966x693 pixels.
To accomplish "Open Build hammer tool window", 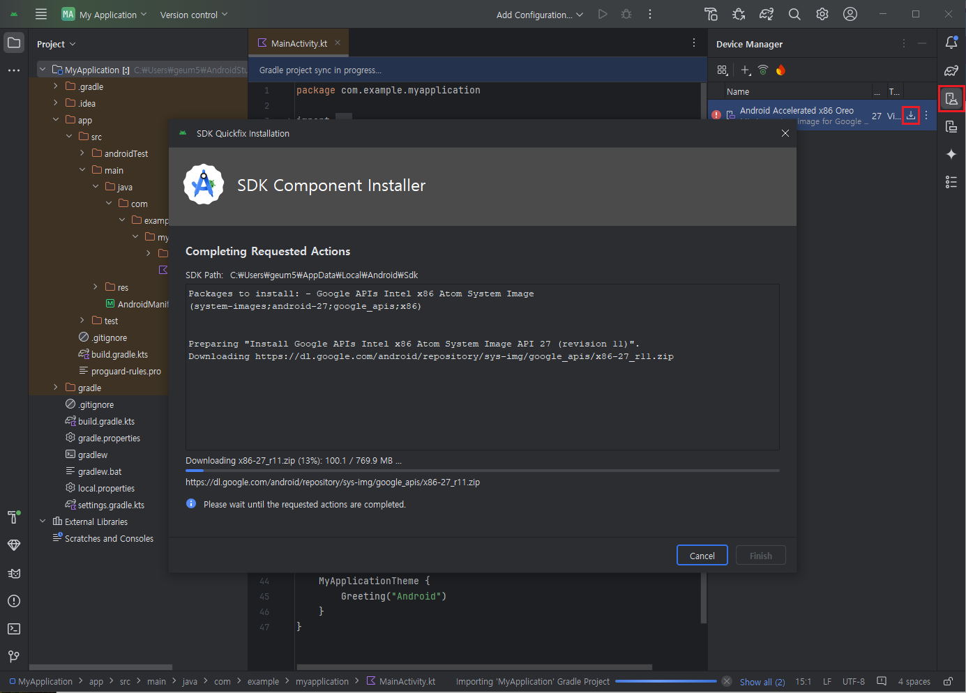I will 14,517.
